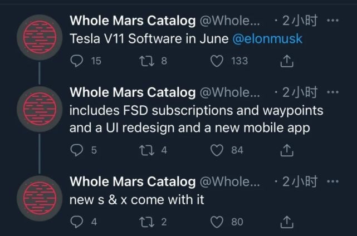Share the FSD subscriptions and waypoints tweet
357x236 pixels.
[287, 150]
